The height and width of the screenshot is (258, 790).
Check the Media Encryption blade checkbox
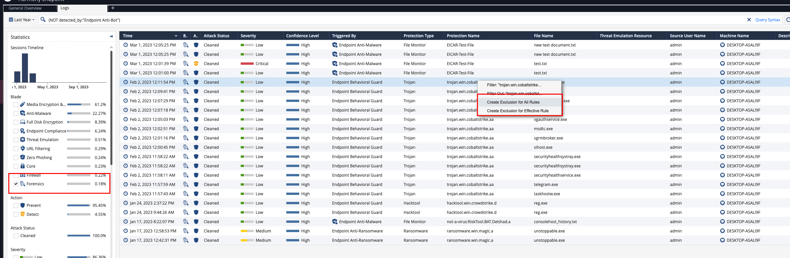(x=16, y=105)
